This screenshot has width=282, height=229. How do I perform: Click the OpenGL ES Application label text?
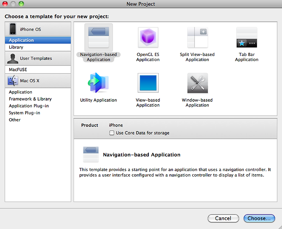(x=148, y=57)
